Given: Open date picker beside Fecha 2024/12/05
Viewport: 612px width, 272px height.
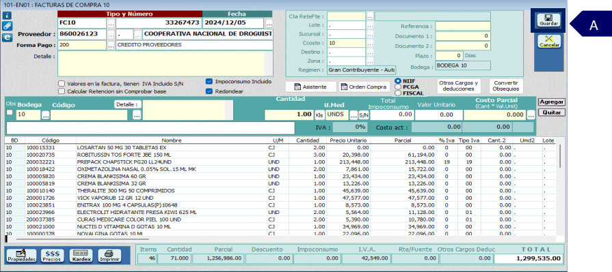Looking at the screenshot, I should pyautogui.click(x=269, y=23).
